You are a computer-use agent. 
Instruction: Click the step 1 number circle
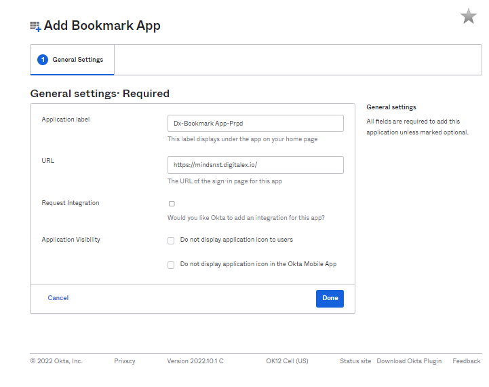43,60
